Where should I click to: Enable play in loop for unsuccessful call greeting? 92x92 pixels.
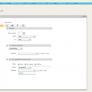point(38,71)
